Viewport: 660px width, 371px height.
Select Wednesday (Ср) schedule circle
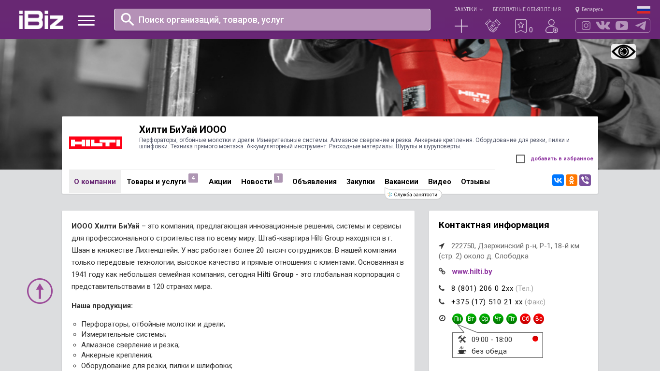(x=485, y=319)
